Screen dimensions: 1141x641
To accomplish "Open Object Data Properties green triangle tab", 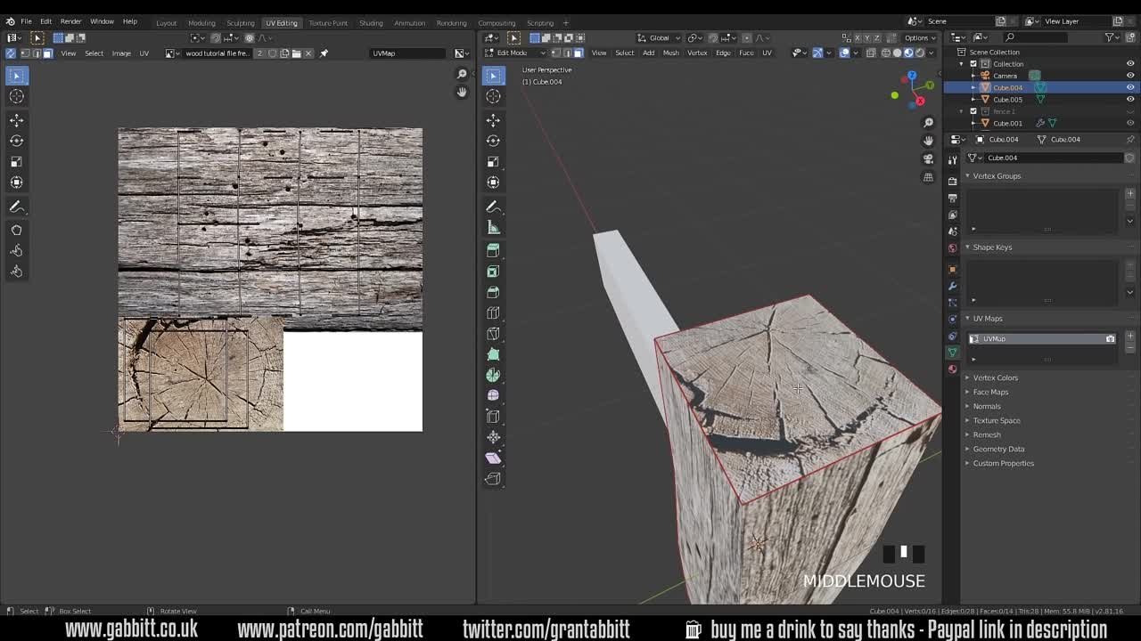I will (x=952, y=352).
